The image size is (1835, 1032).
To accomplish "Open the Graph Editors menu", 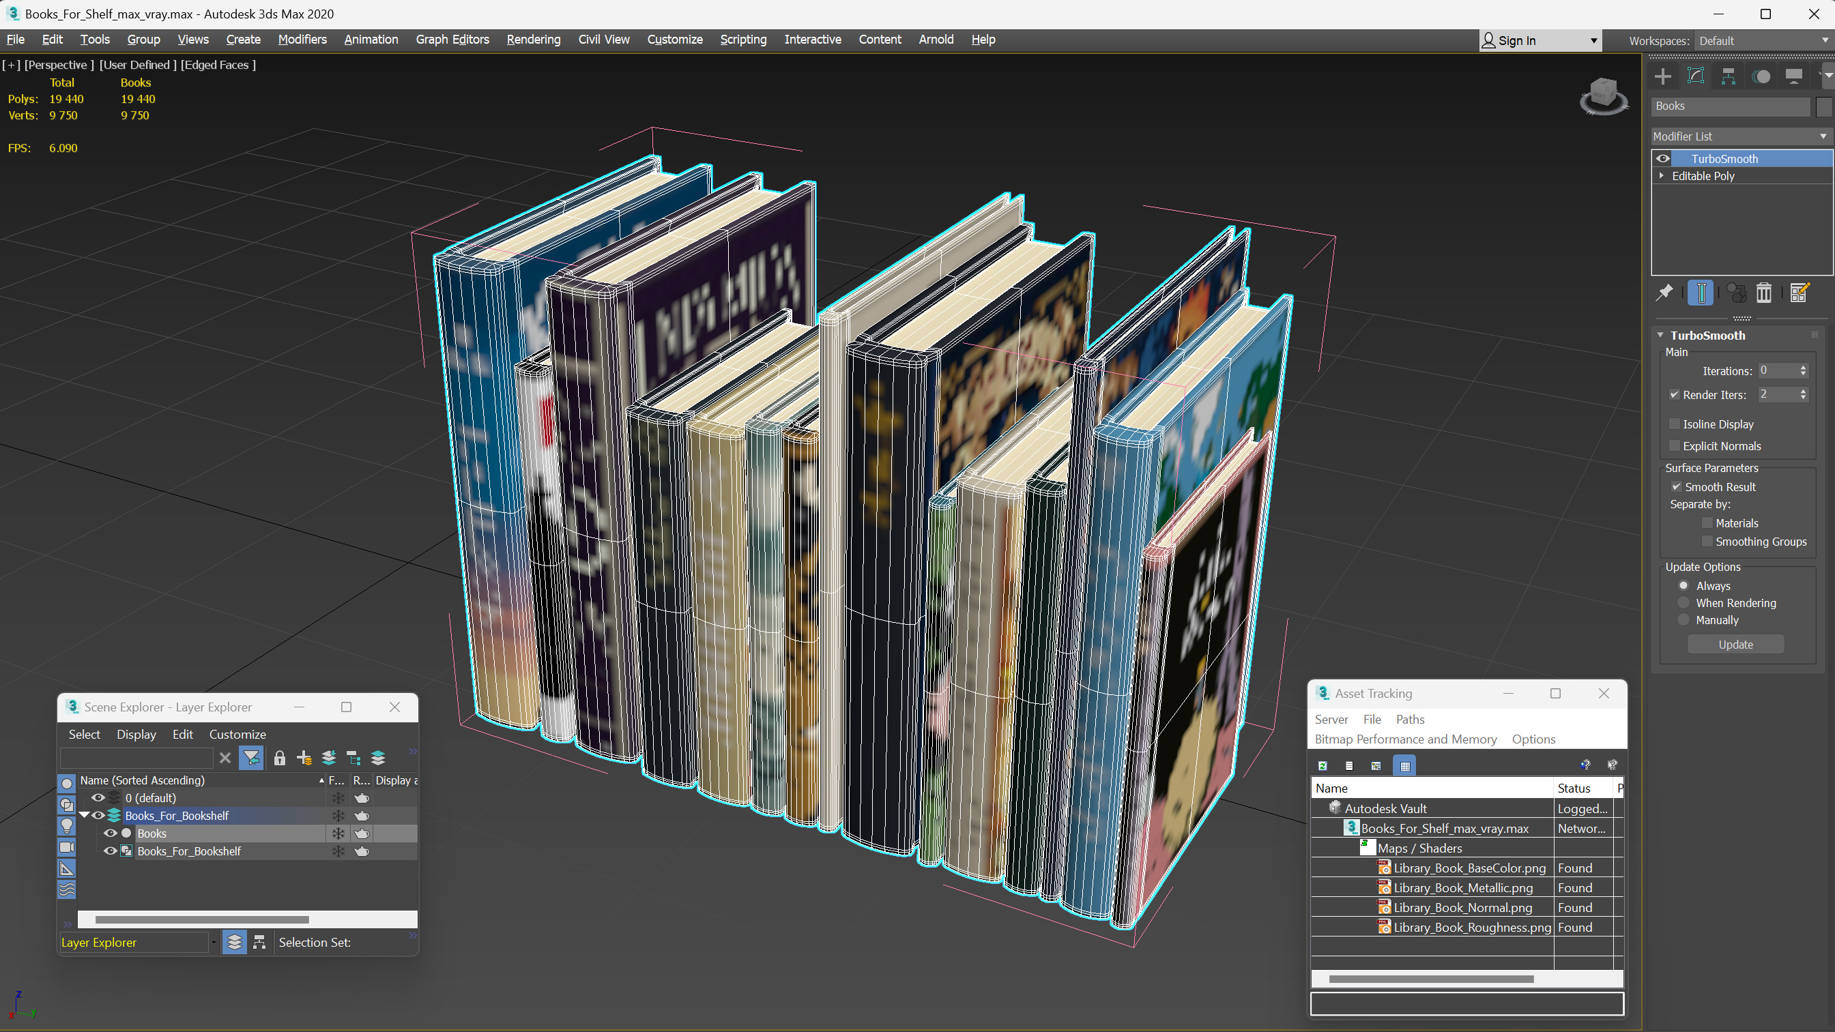I will [x=452, y=39].
